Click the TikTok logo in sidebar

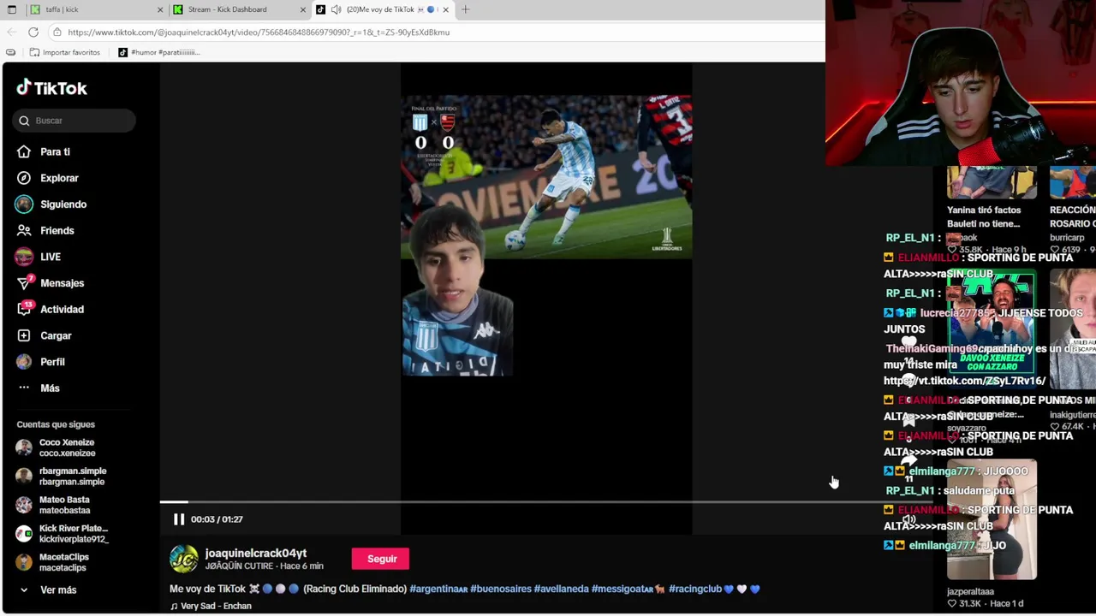pyautogui.click(x=51, y=88)
